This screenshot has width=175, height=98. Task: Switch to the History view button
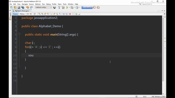tap(22, 14)
